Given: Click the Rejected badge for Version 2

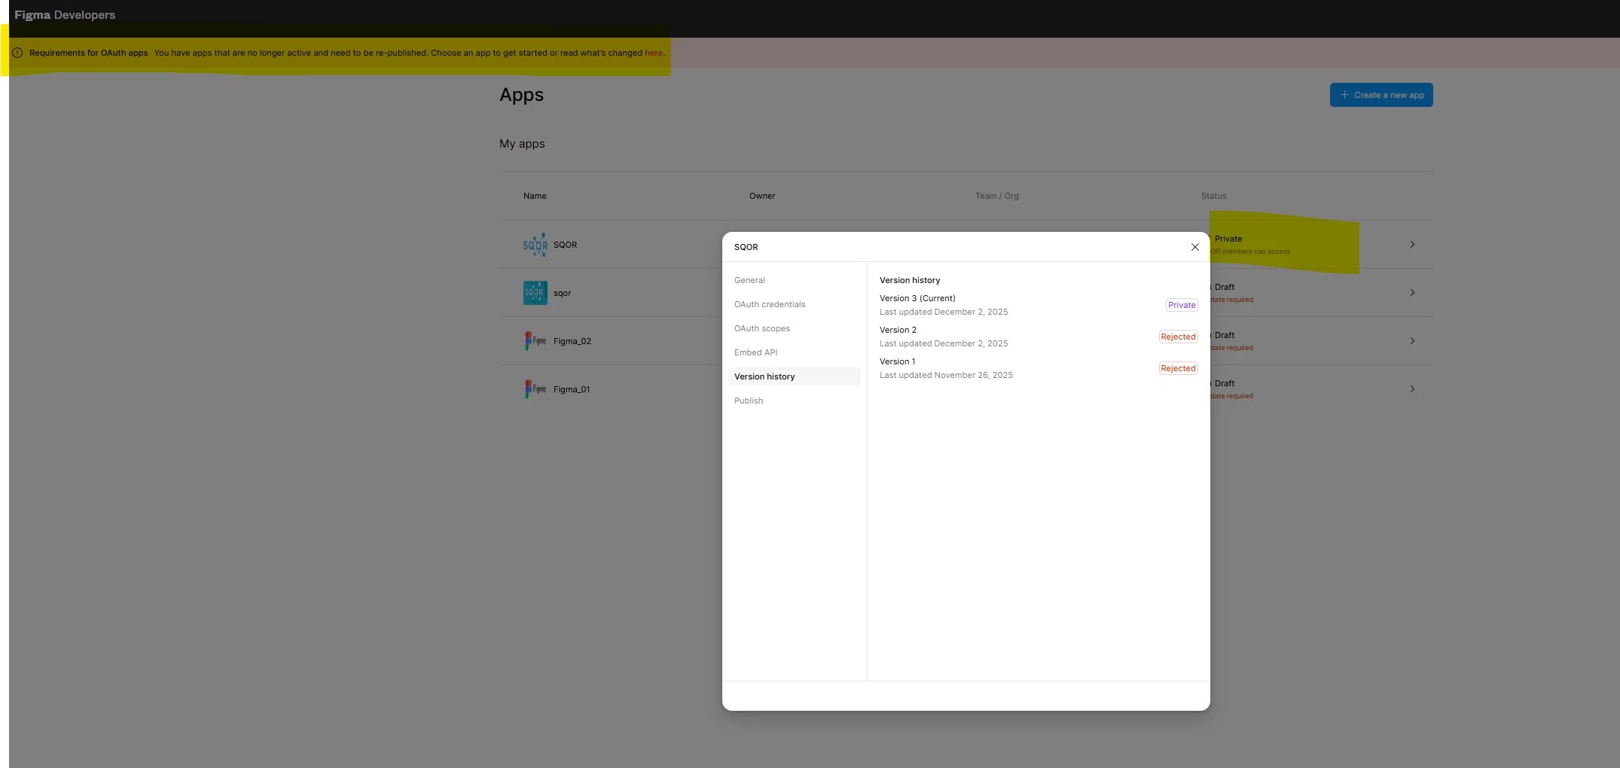Looking at the screenshot, I should coord(1178,337).
